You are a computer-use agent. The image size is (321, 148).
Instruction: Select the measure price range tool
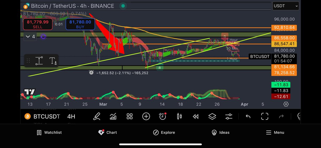click(x=39, y=61)
